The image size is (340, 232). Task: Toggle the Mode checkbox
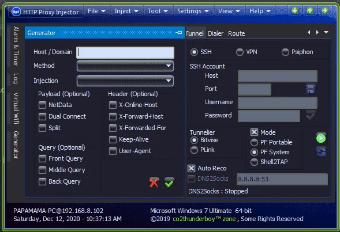click(254, 132)
